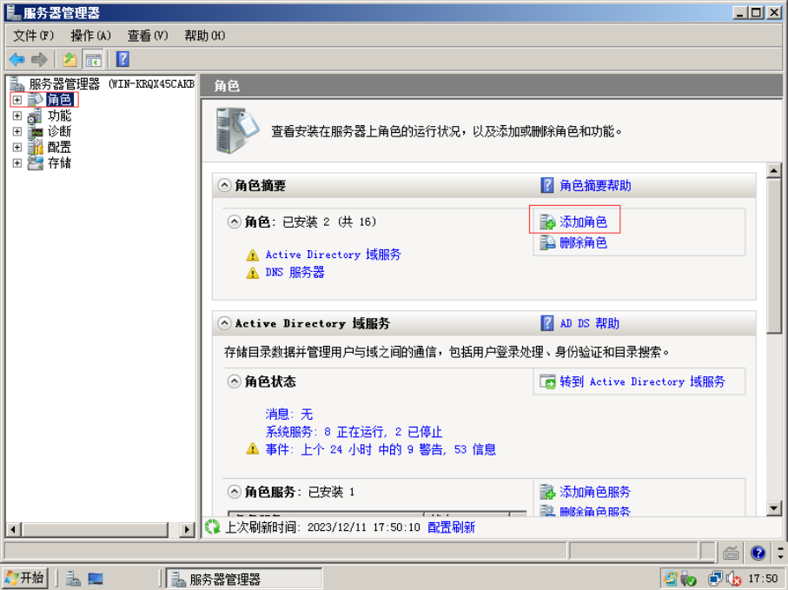Click 转到 Active Directory 域服务 link
The image size is (788, 590).
[x=643, y=382]
